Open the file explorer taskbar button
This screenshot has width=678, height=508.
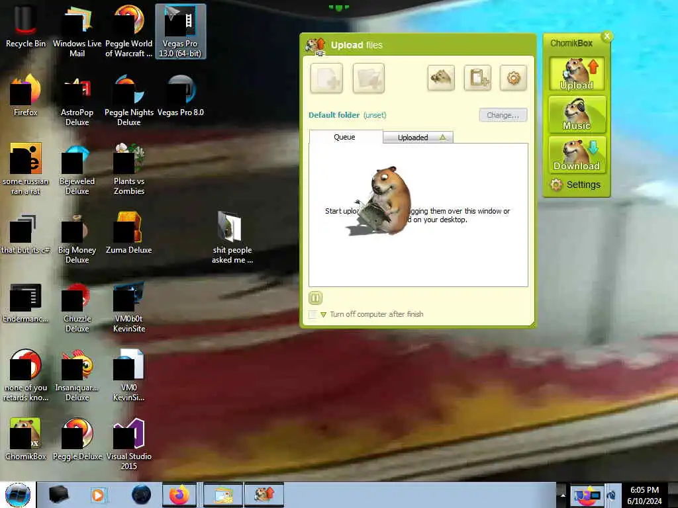point(222,495)
